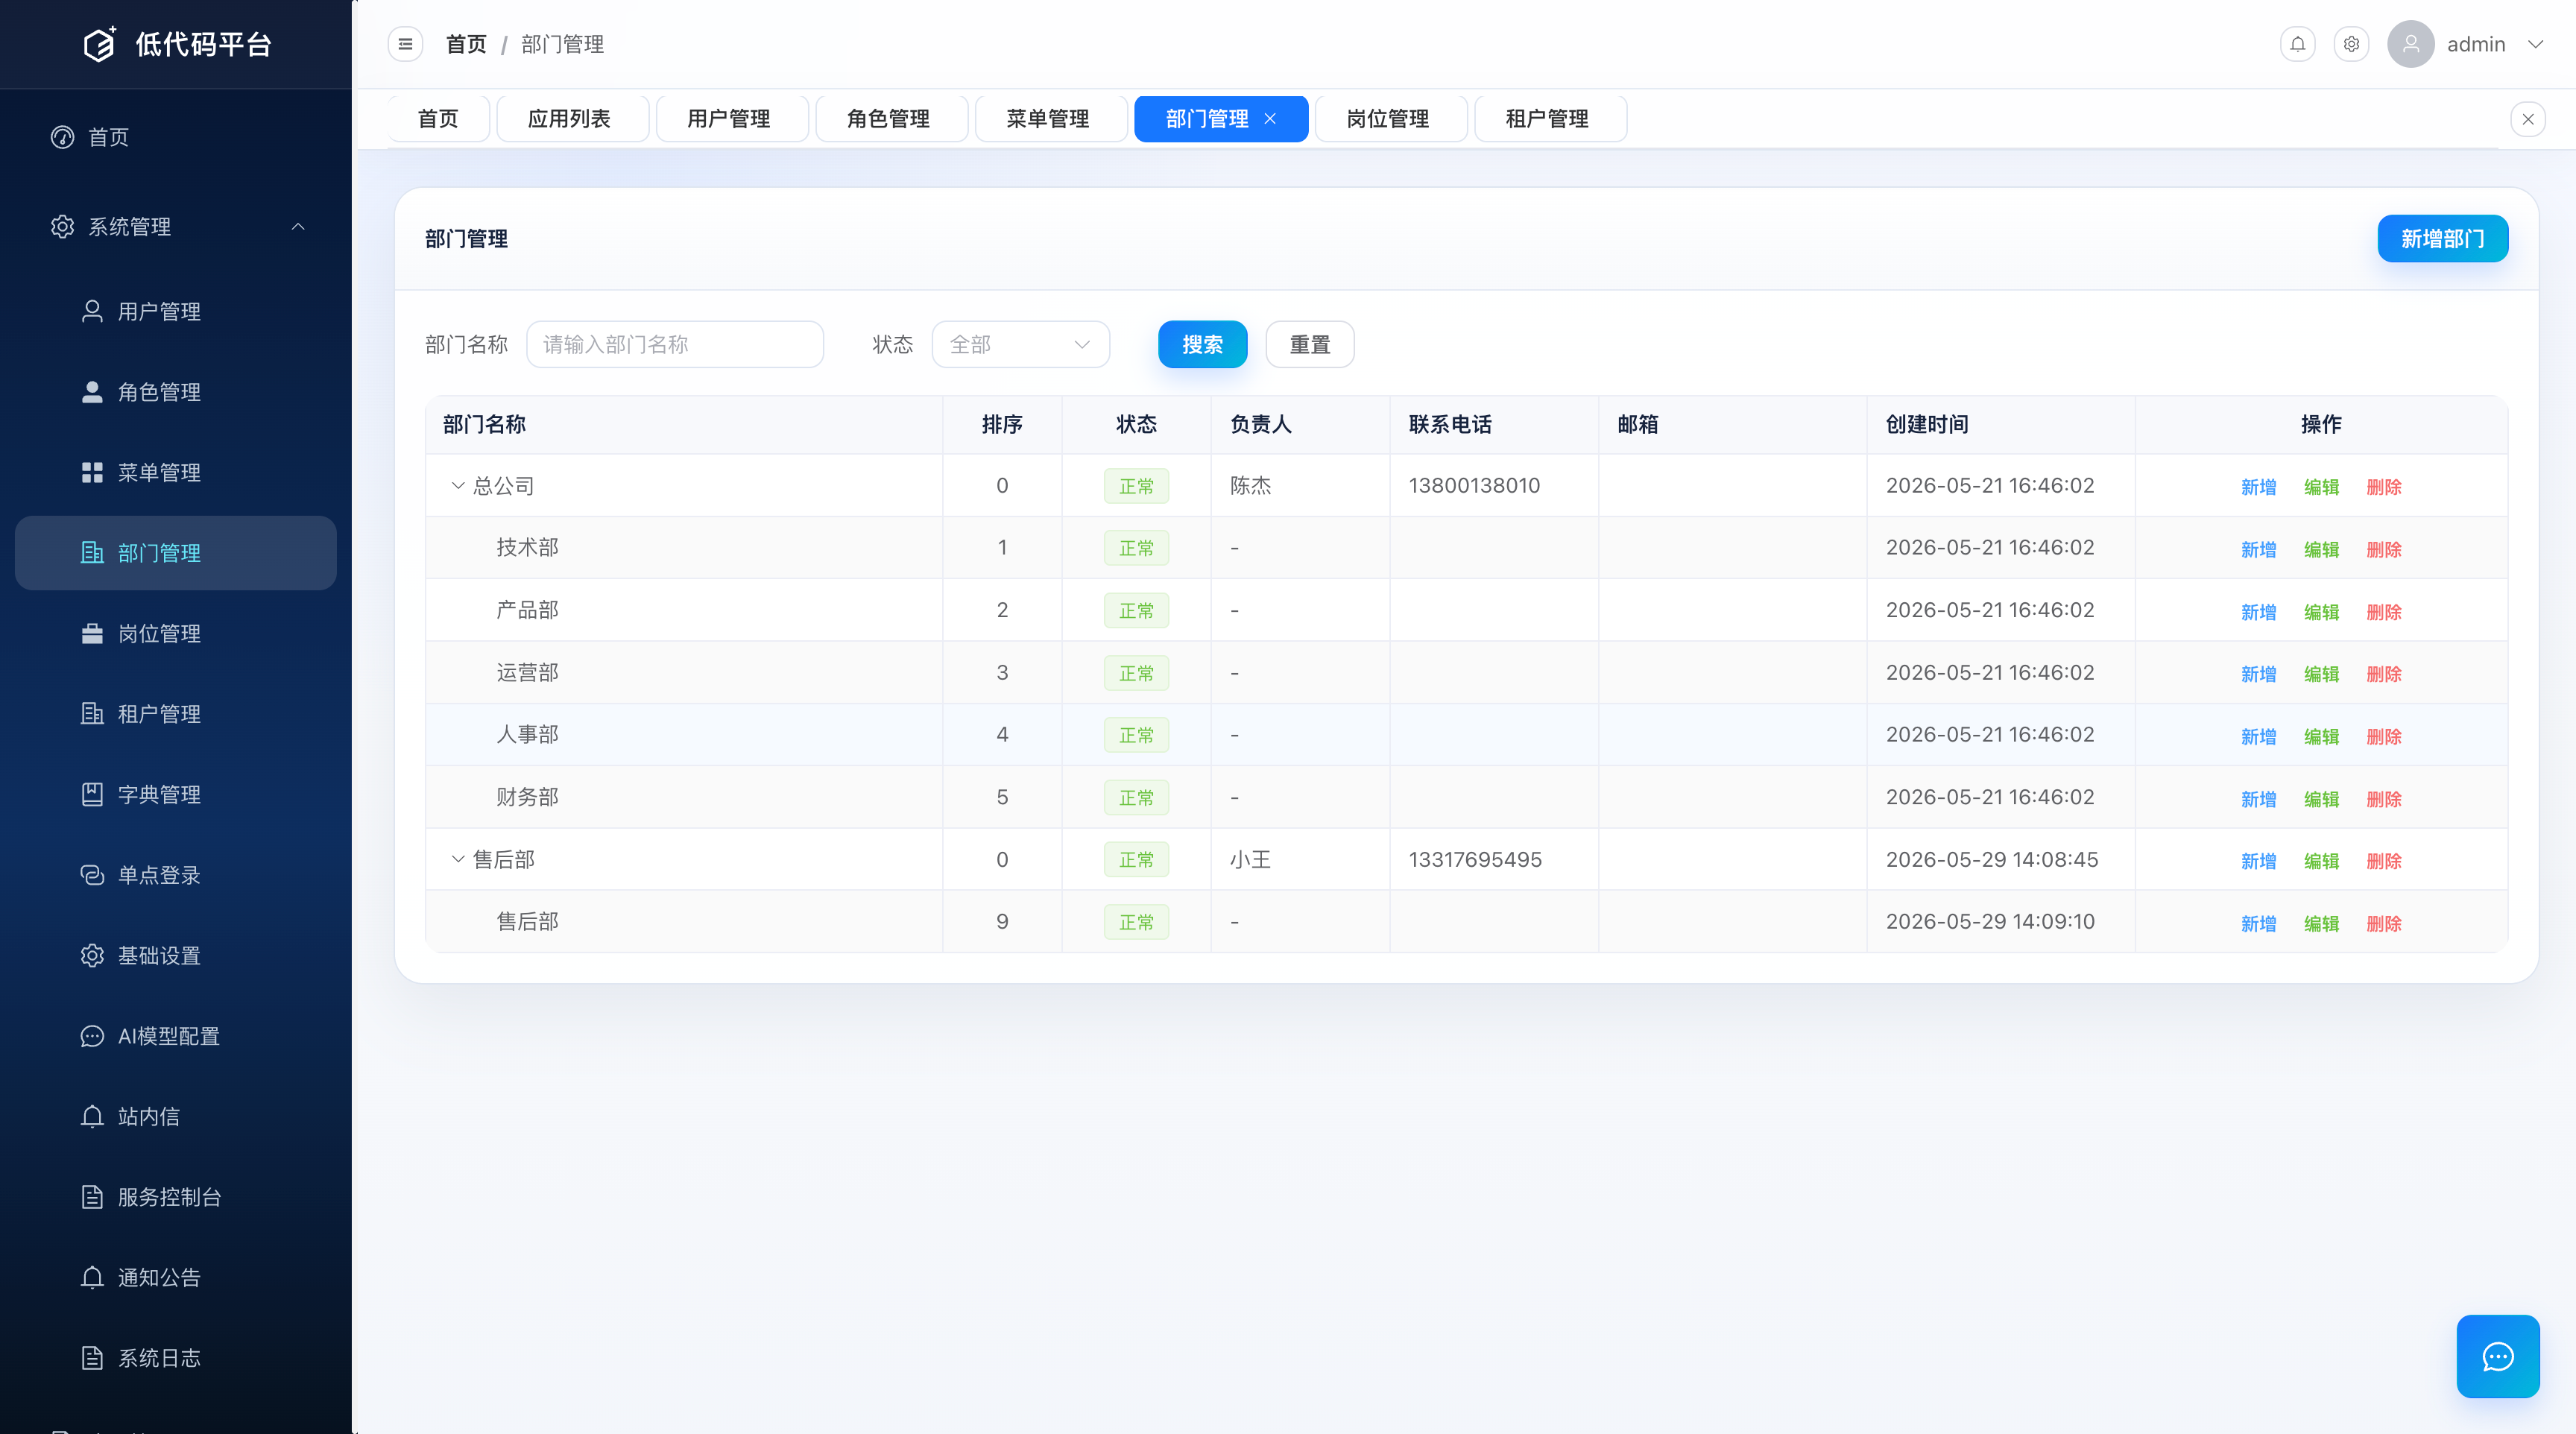Screen dimensions: 2576x1434
Task: Click the 搜索 button
Action: (x=1202, y=344)
